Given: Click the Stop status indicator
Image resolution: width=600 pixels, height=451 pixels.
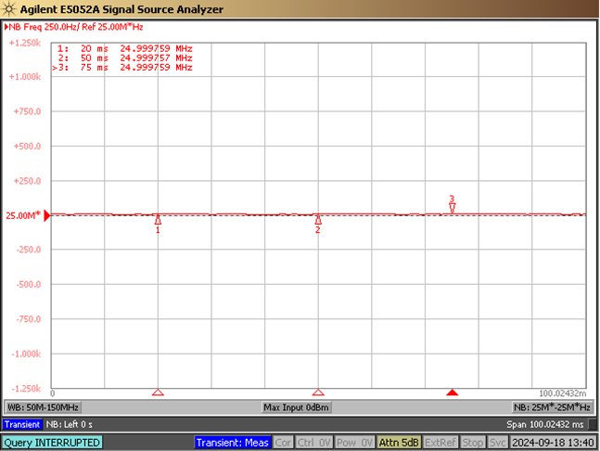Looking at the screenshot, I should [473, 443].
